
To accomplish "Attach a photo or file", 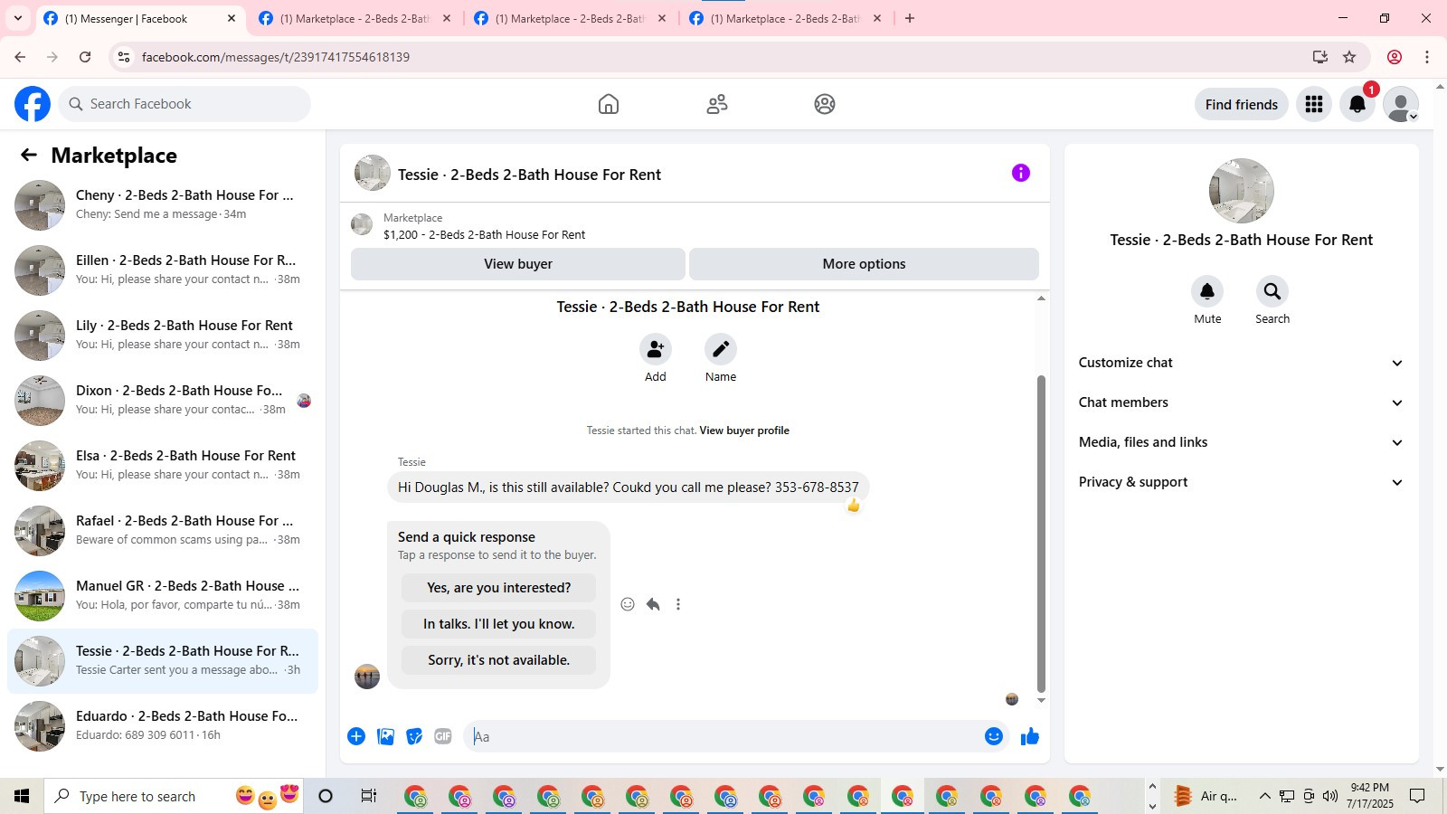I will pyautogui.click(x=385, y=736).
